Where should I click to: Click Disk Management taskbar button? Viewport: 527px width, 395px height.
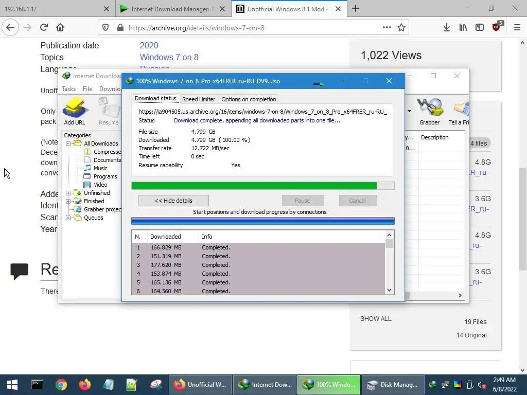click(x=392, y=385)
